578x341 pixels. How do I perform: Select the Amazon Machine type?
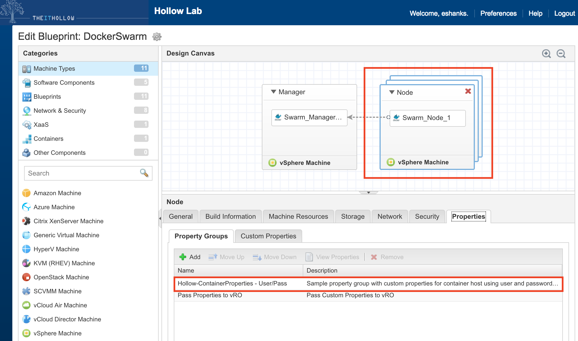click(x=57, y=193)
